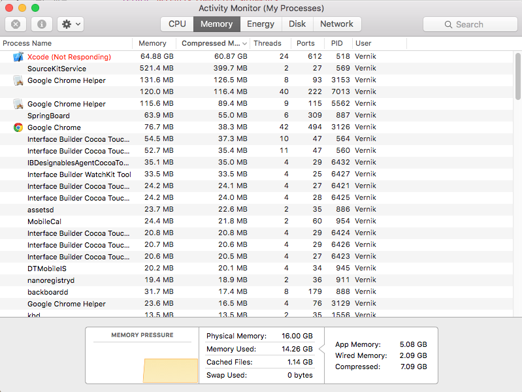Image resolution: width=522 pixels, height=392 pixels.
Task: Click the green zoom window button
Action: pyautogui.click(x=35, y=8)
